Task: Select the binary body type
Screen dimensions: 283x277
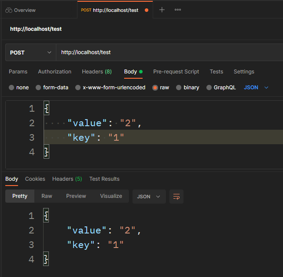Action: (x=179, y=87)
